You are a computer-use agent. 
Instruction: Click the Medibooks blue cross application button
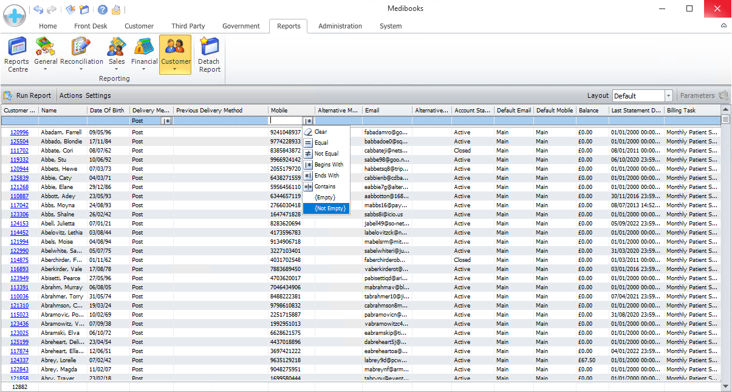(x=15, y=15)
